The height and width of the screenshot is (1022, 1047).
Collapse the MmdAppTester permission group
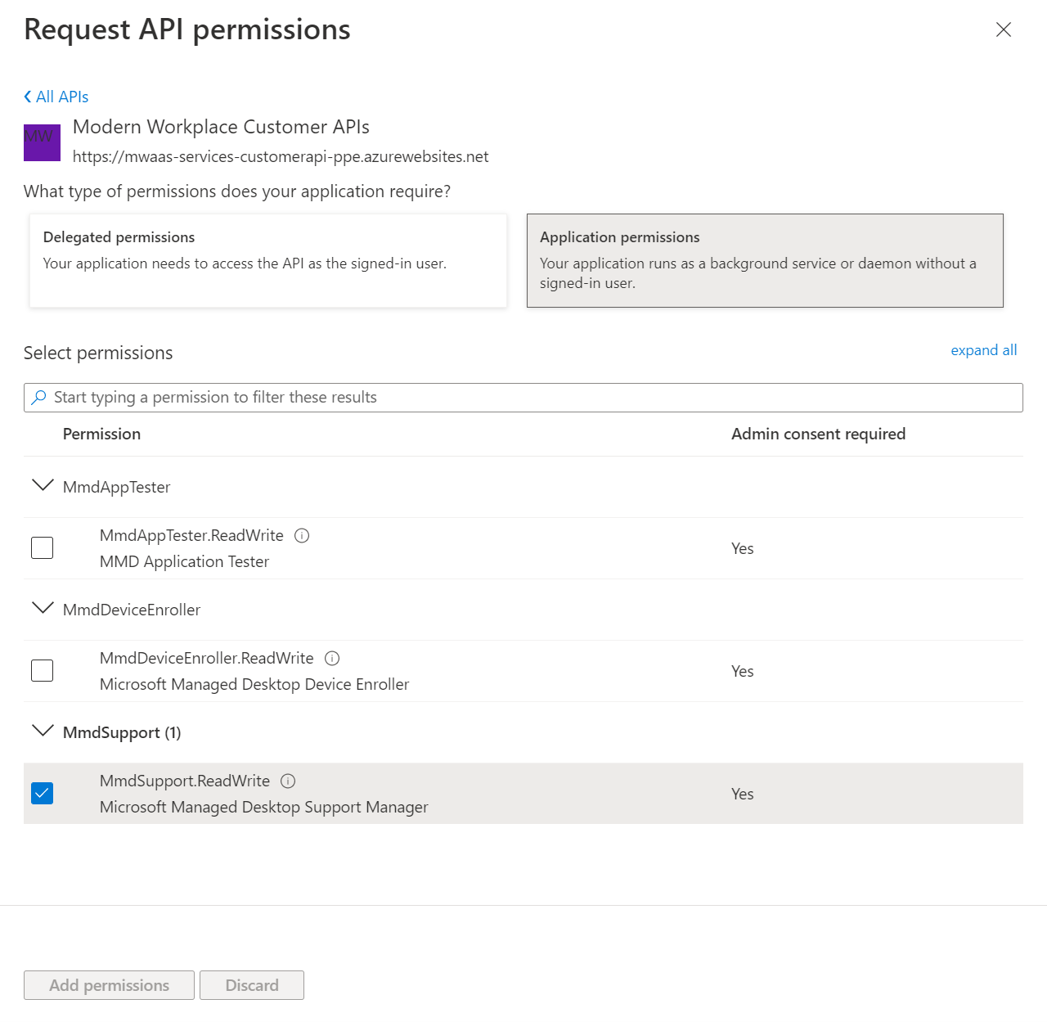43,485
